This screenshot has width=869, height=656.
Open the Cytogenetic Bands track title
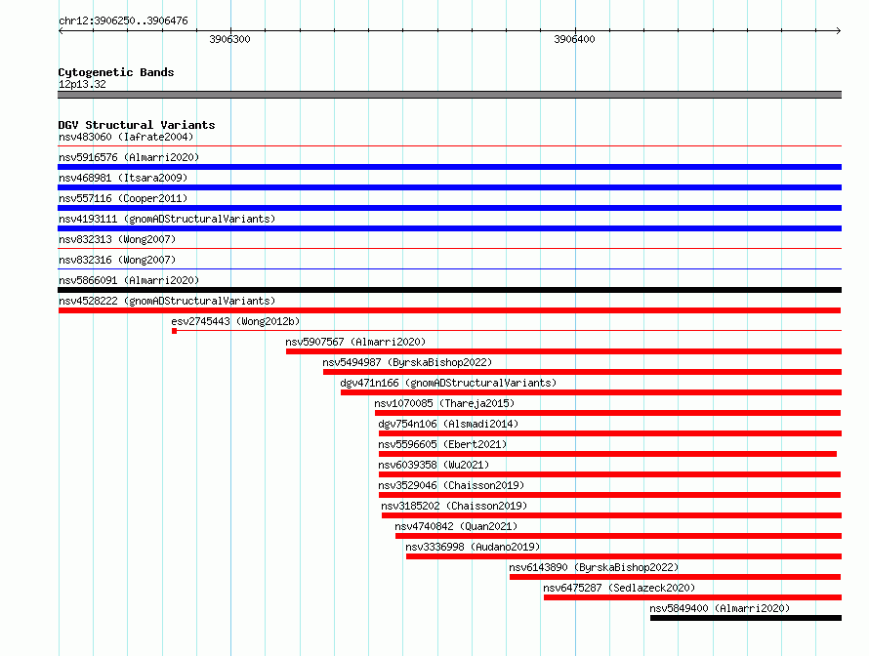[x=116, y=72]
